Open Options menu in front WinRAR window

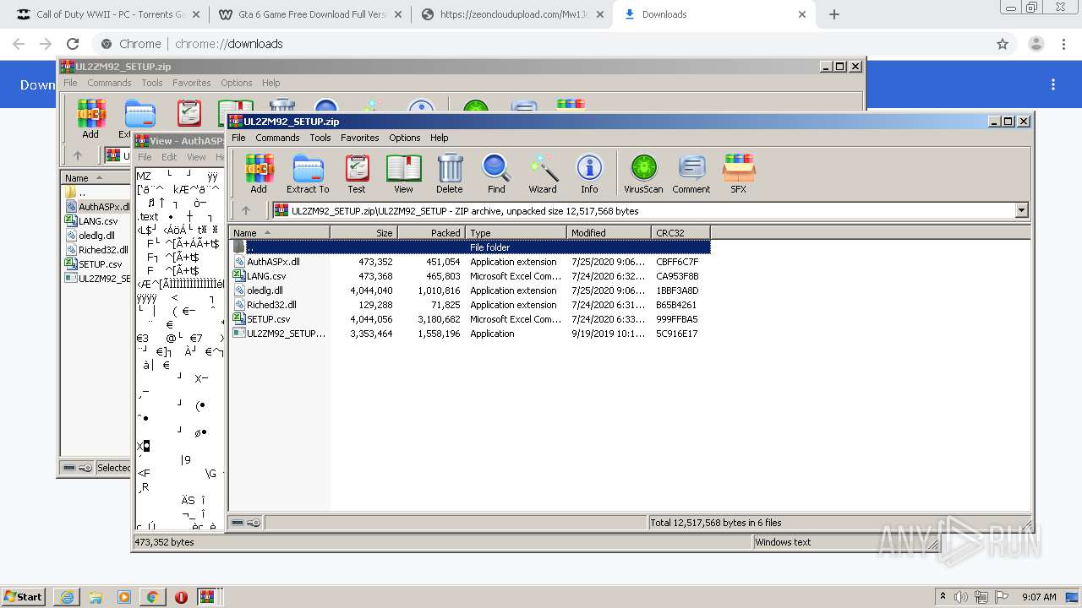405,138
